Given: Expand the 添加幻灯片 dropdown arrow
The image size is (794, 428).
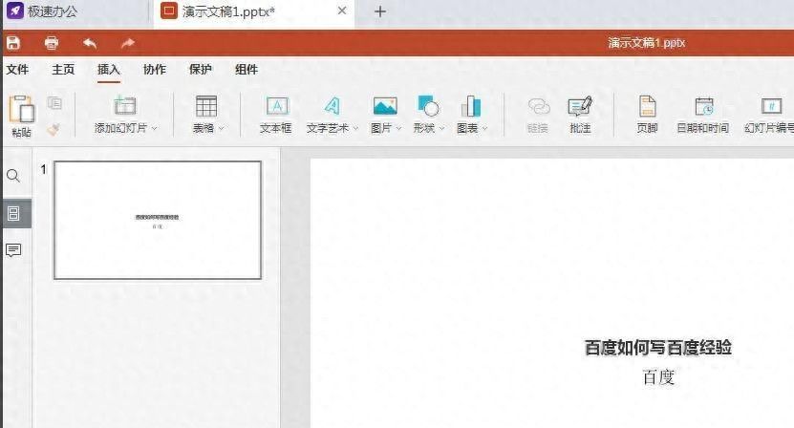Looking at the screenshot, I should click(155, 129).
